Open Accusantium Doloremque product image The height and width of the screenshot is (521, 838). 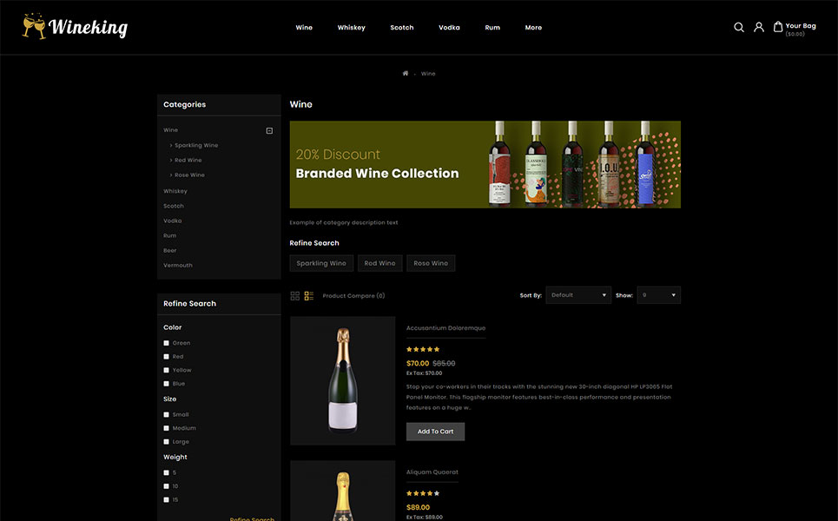click(x=342, y=381)
